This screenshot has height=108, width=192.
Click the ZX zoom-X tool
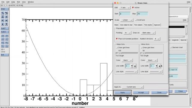(3, 36)
